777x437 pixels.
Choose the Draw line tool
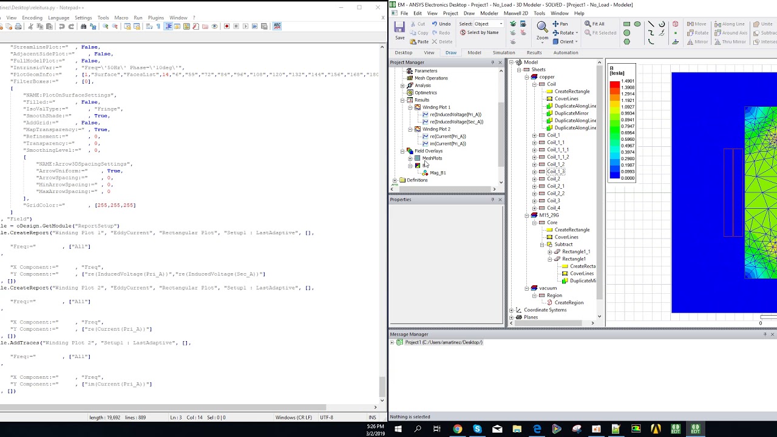pos(651,24)
